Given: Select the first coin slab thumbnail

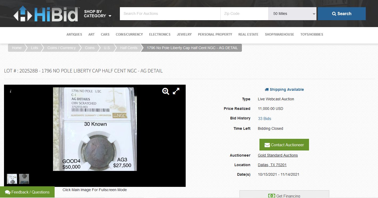Looking at the screenshot, I should point(12,179).
